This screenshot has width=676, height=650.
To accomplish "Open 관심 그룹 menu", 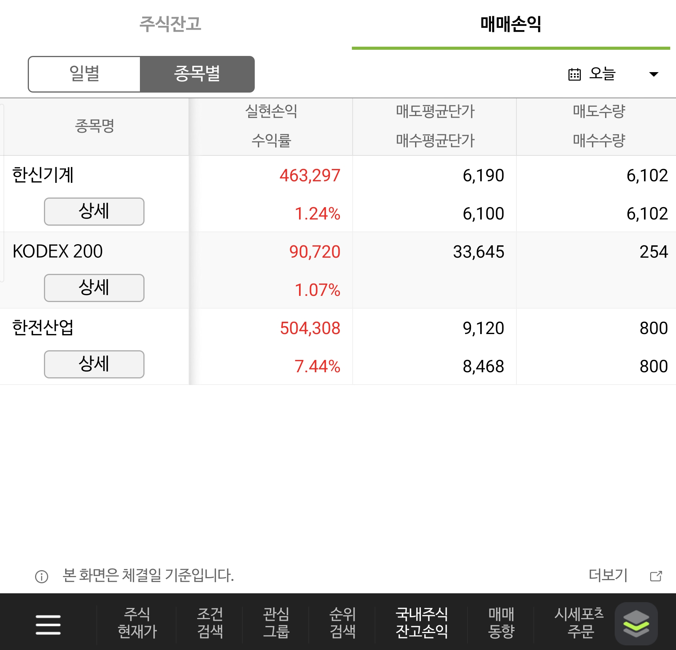I will pos(276,623).
